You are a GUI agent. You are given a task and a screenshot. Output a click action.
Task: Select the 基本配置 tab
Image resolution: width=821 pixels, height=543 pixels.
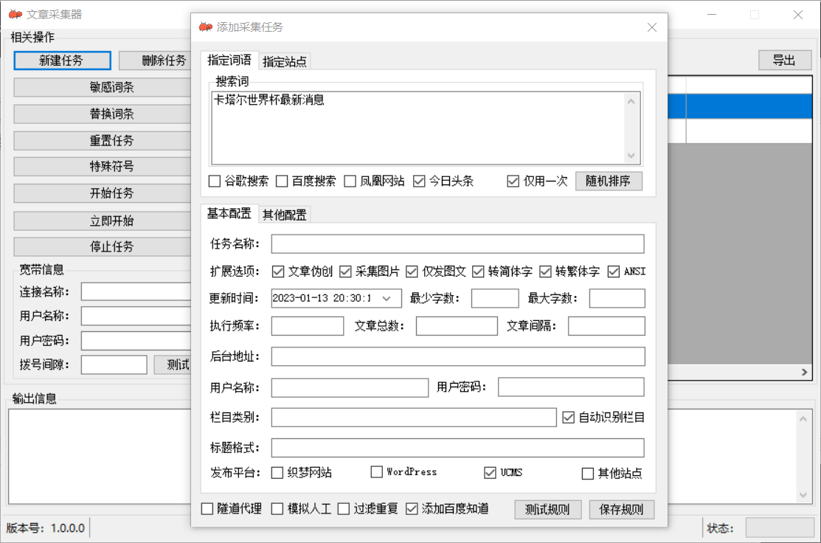[x=229, y=214]
